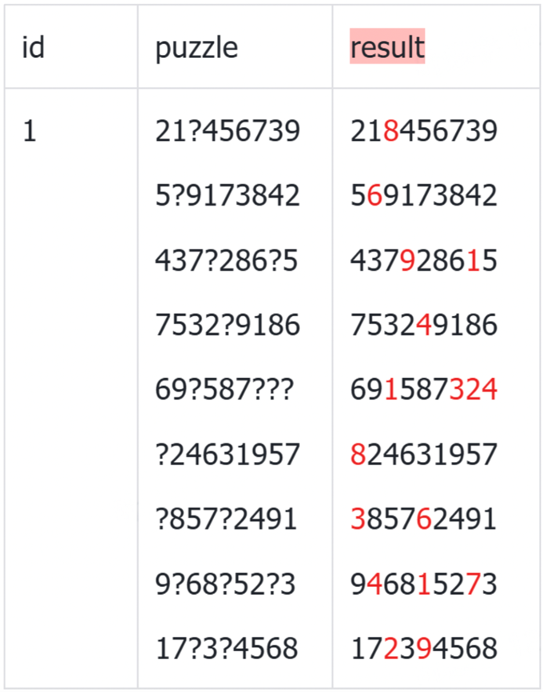Click puzzle row ?24631957
The width and height of the screenshot is (543, 692).
tap(227, 454)
